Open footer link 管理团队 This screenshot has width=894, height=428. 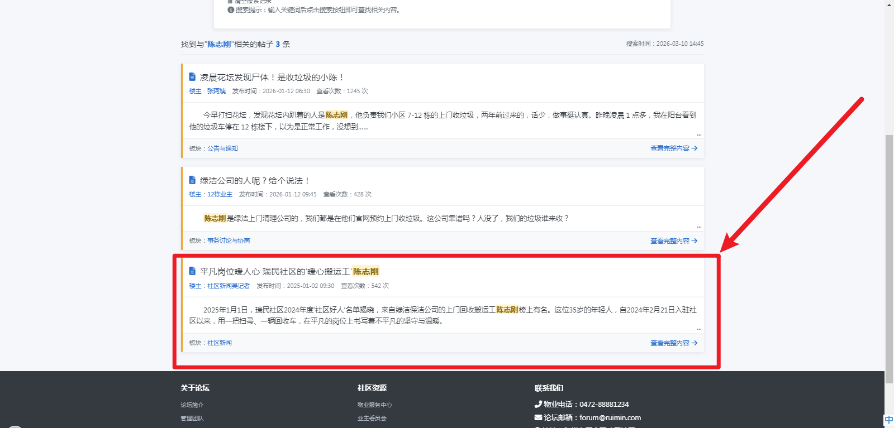(x=192, y=419)
